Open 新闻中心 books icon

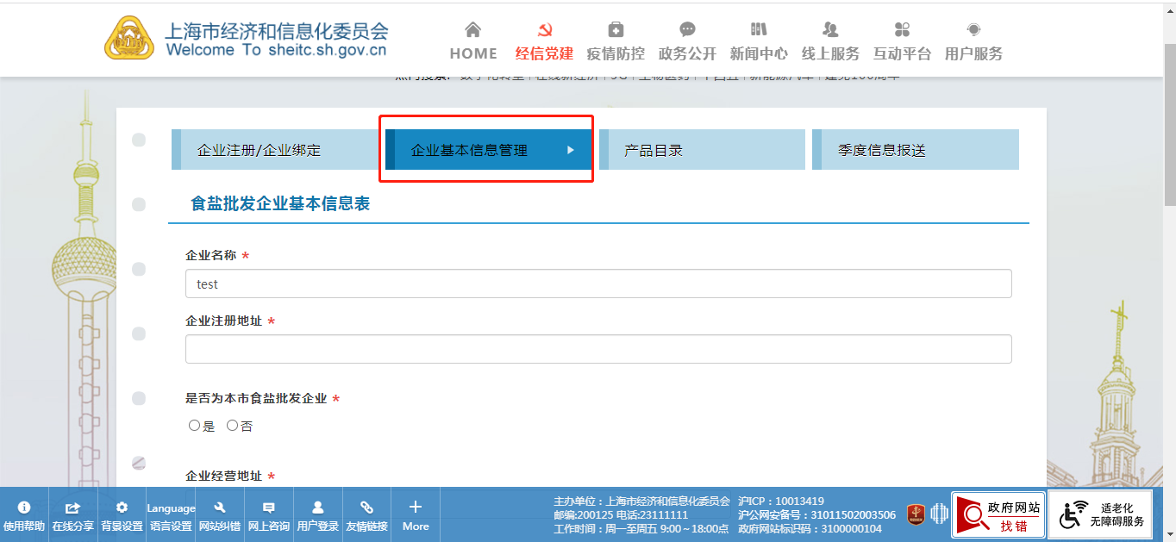click(x=758, y=30)
